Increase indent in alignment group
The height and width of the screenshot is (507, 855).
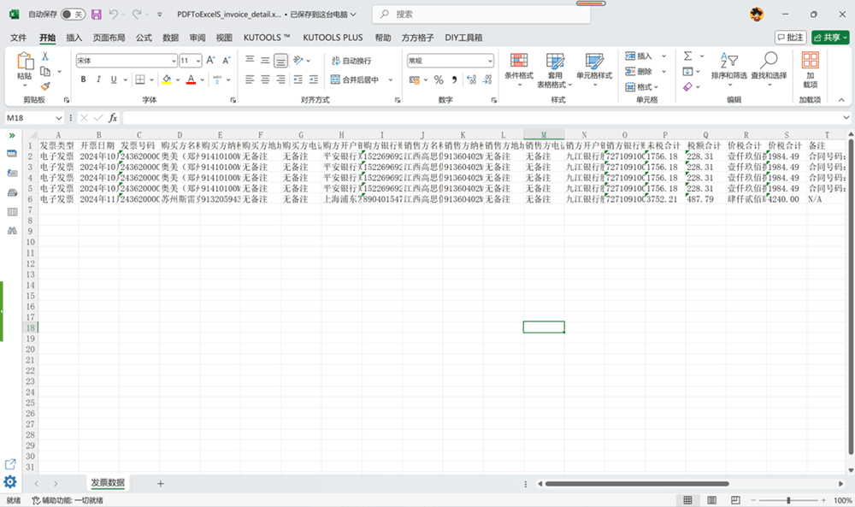coord(314,80)
